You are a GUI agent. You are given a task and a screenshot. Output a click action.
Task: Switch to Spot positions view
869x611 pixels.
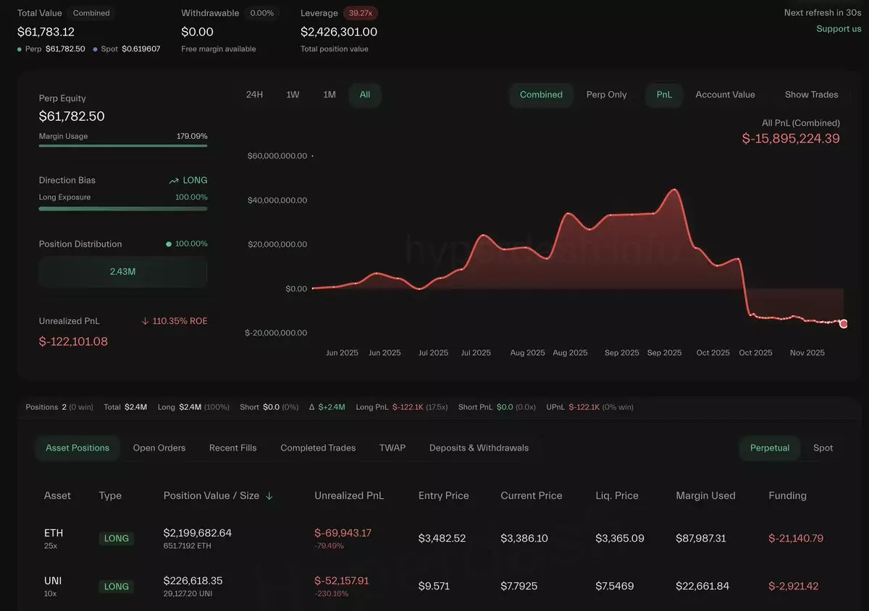pyautogui.click(x=823, y=448)
